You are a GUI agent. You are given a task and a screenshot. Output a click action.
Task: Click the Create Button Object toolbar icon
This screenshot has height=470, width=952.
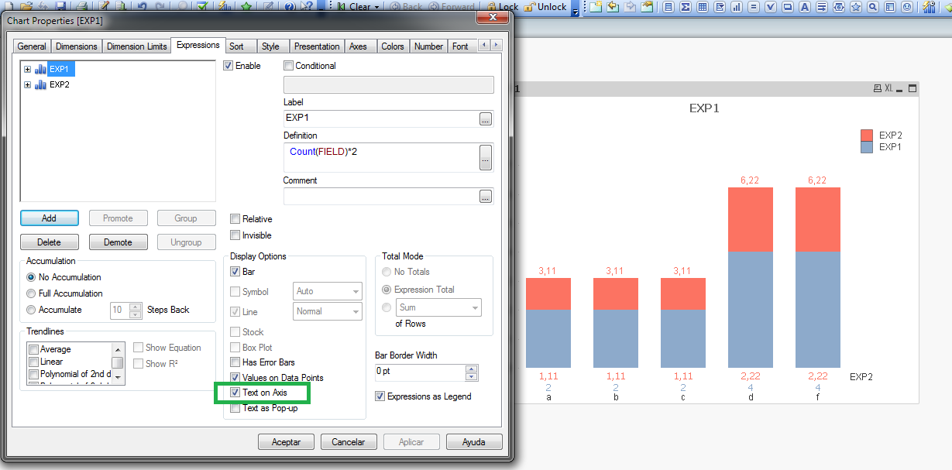point(788,7)
